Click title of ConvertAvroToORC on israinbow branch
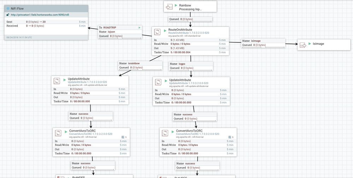353x178 pixels. 82,131
